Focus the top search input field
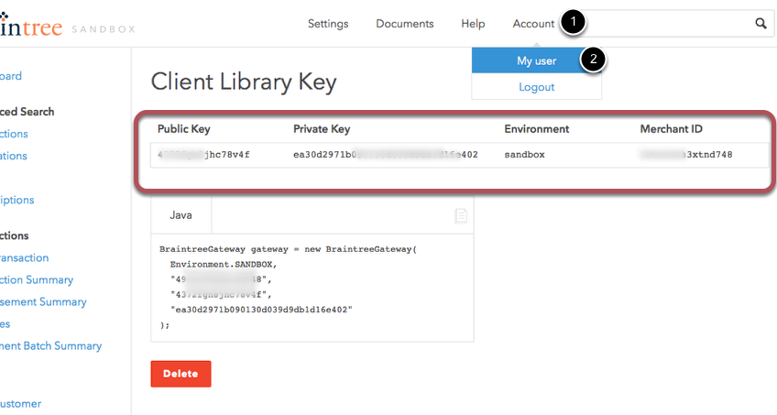 (x=669, y=23)
